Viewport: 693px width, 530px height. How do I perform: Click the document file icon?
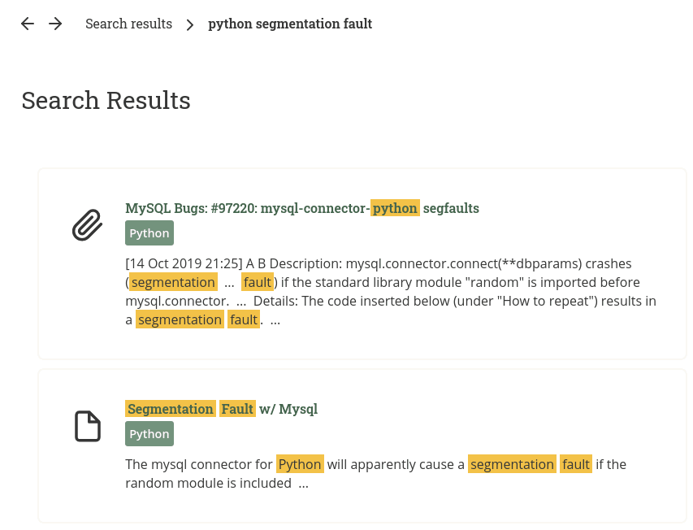coord(88,426)
